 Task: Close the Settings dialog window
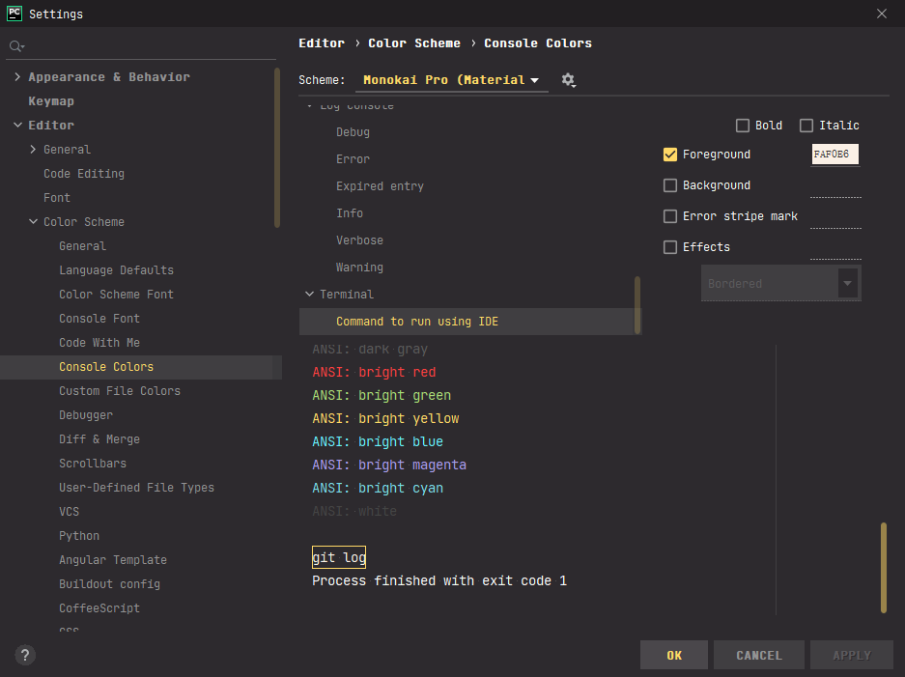(x=881, y=14)
